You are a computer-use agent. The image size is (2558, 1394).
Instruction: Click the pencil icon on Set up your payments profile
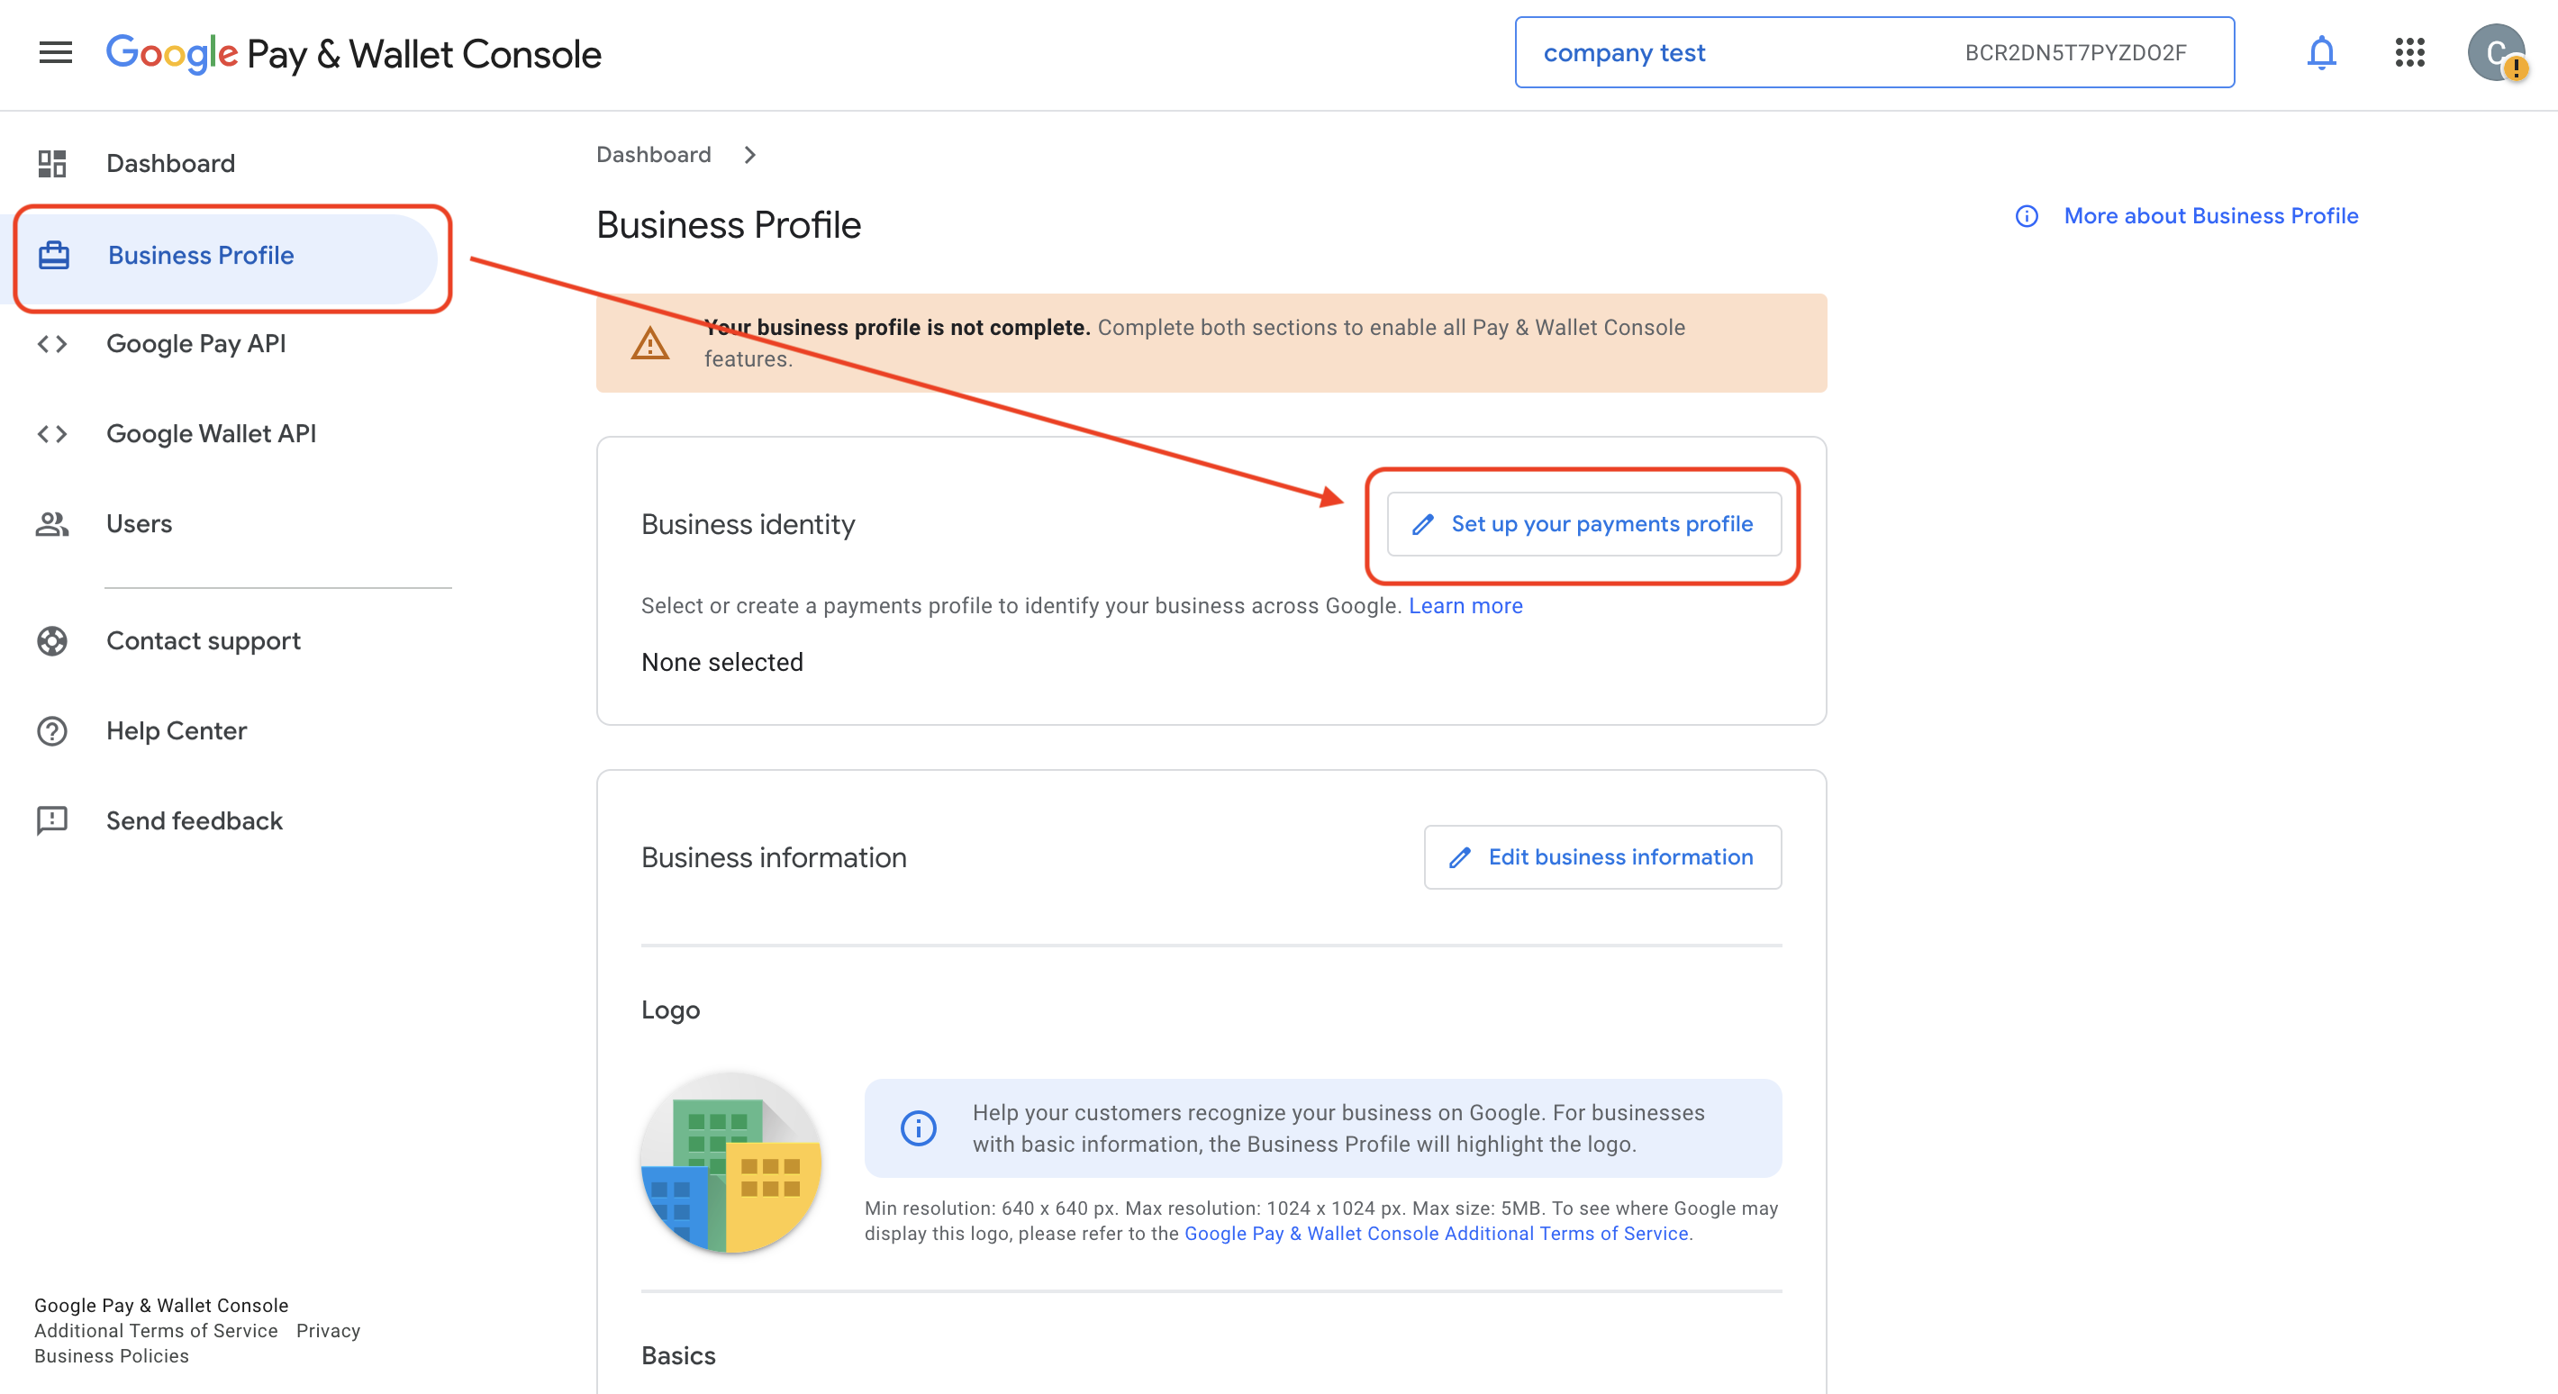[1423, 524]
